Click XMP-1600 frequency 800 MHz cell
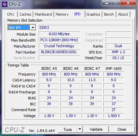138x136 pixels. [x=114, y=74]
